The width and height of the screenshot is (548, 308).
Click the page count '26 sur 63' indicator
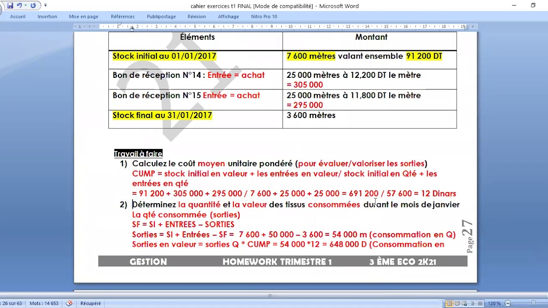pyautogui.click(x=12, y=303)
